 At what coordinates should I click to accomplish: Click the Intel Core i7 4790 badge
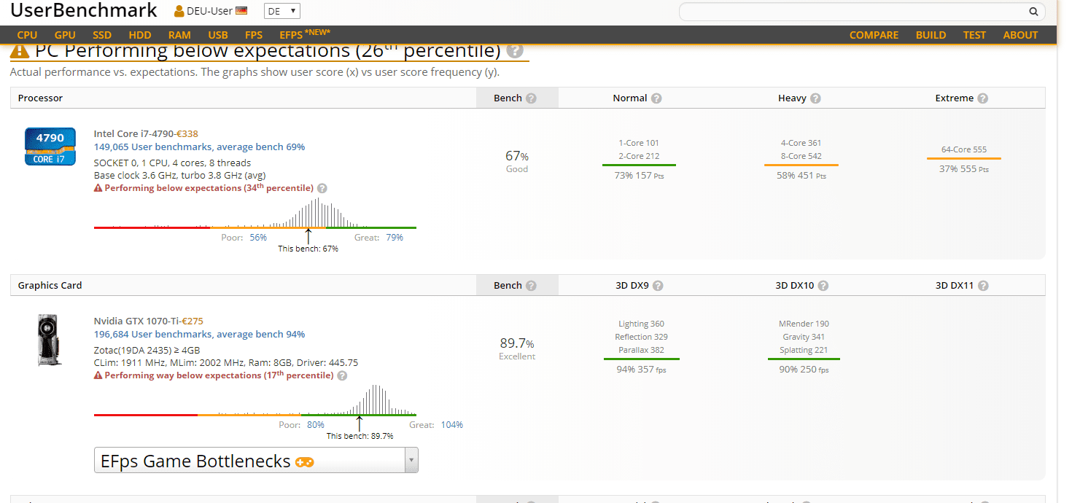49,146
